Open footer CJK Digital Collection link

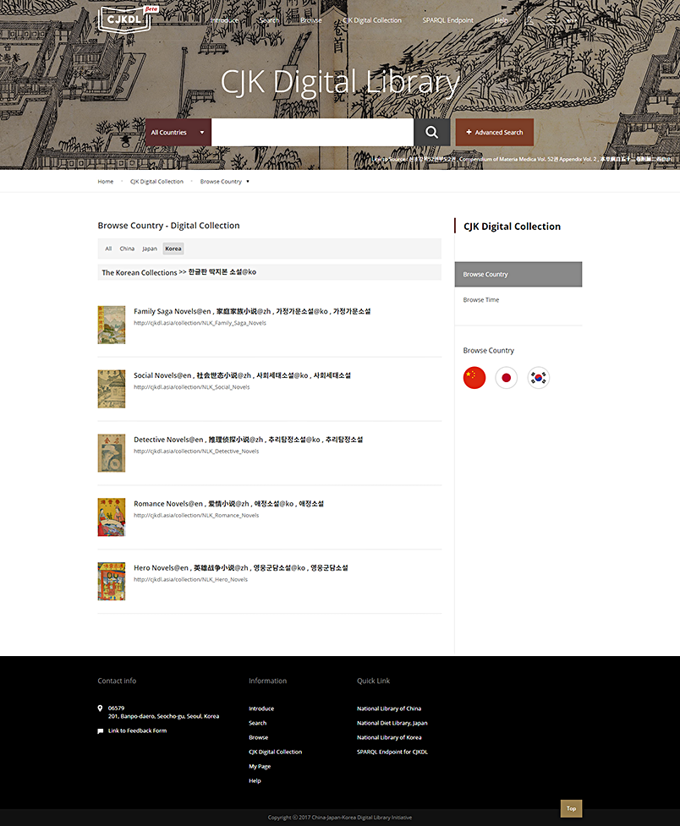pyautogui.click(x=275, y=752)
